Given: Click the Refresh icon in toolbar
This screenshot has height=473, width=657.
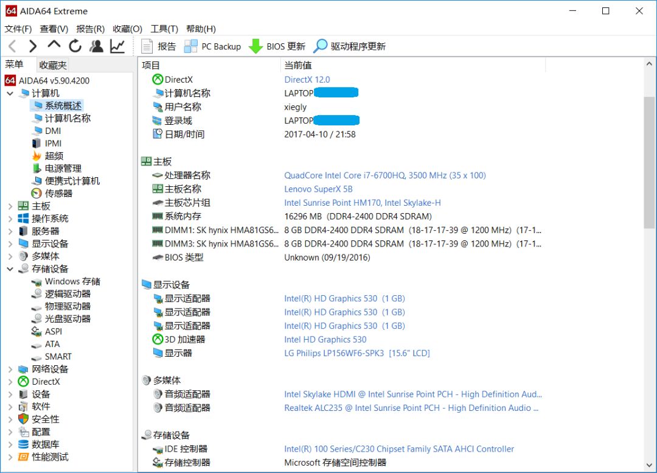Looking at the screenshot, I should (74, 46).
